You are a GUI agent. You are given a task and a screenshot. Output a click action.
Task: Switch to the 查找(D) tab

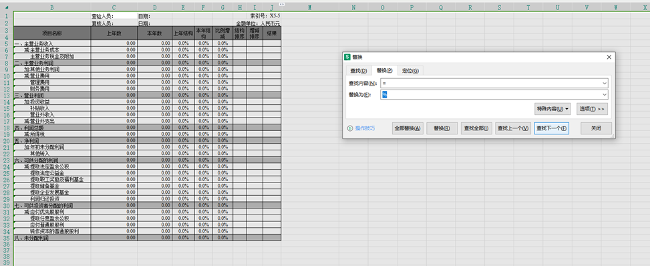[359, 71]
